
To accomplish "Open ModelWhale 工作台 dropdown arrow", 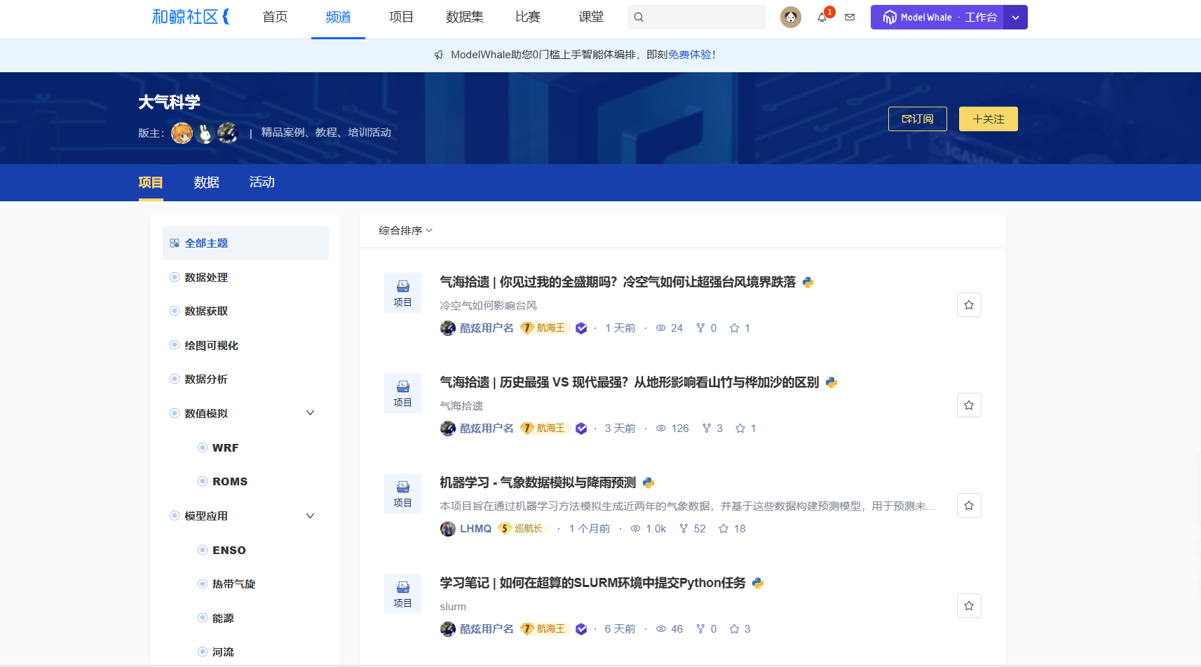I will click(1015, 18).
